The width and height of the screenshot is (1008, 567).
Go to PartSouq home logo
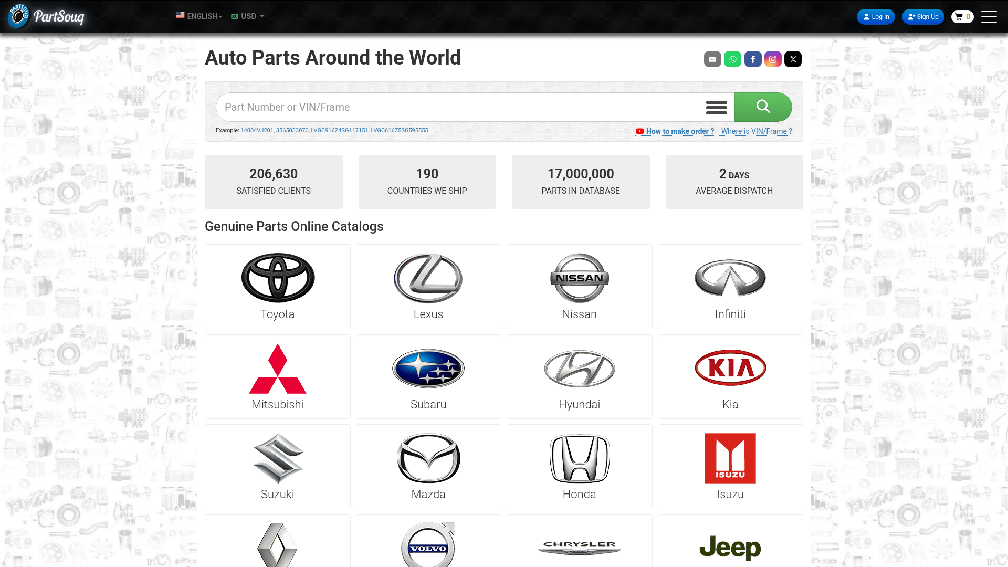point(46,16)
